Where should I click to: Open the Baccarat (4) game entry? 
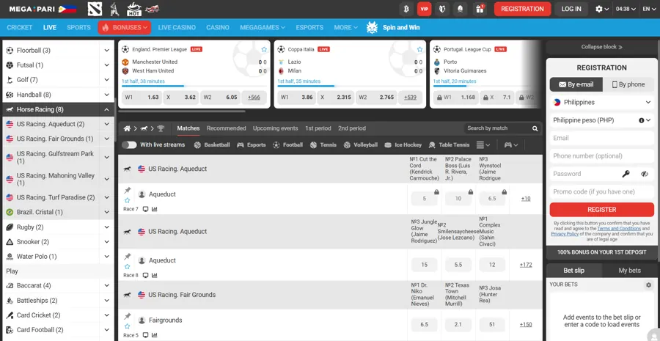click(58, 286)
